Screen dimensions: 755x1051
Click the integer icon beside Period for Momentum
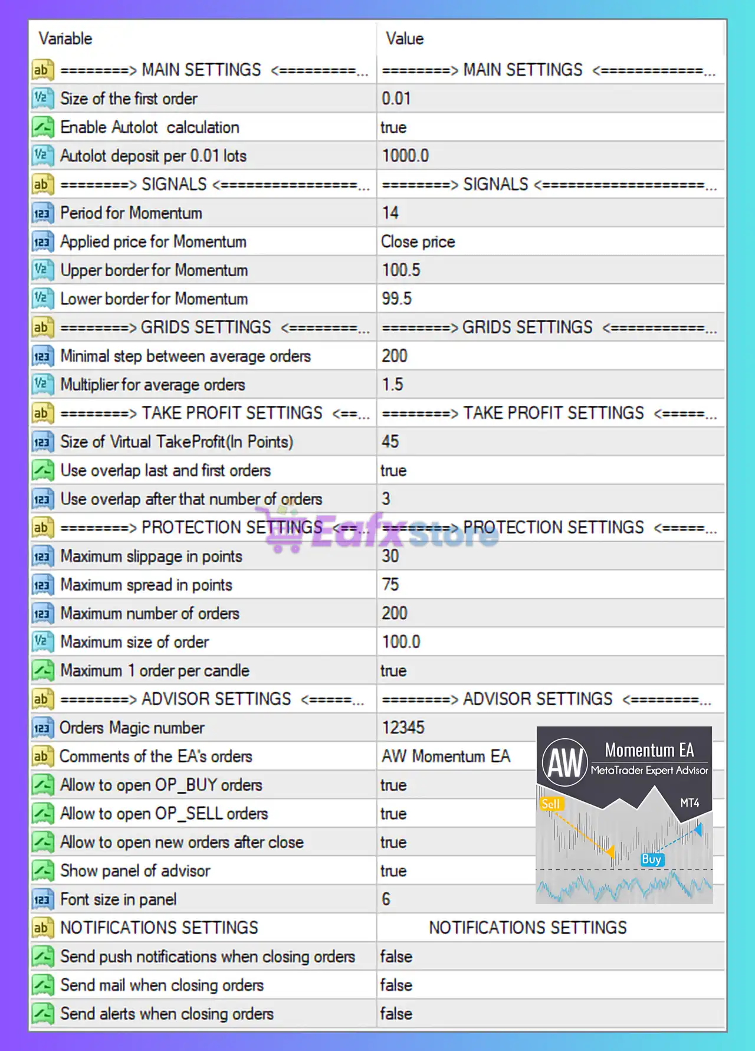point(42,213)
